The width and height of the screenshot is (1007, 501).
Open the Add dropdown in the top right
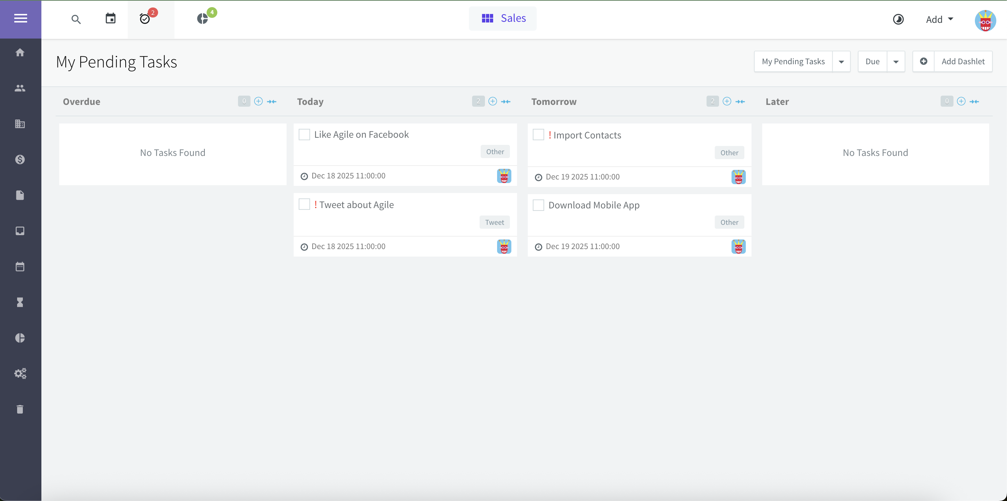click(939, 19)
